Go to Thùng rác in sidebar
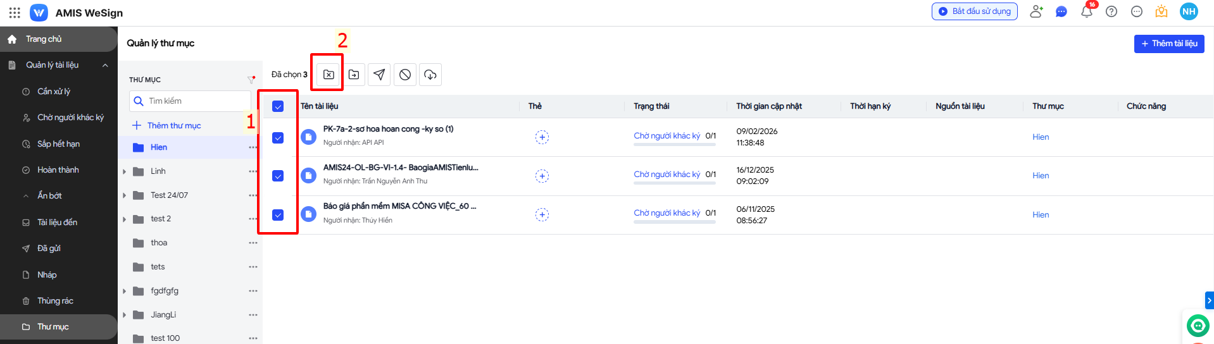 (55, 301)
